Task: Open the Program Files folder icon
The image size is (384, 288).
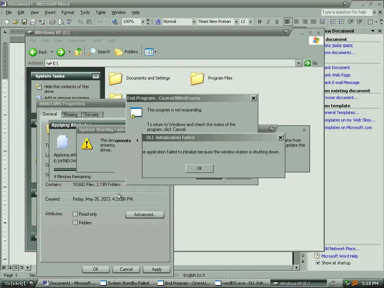Action: pyautogui.click(x=197, y=78)
